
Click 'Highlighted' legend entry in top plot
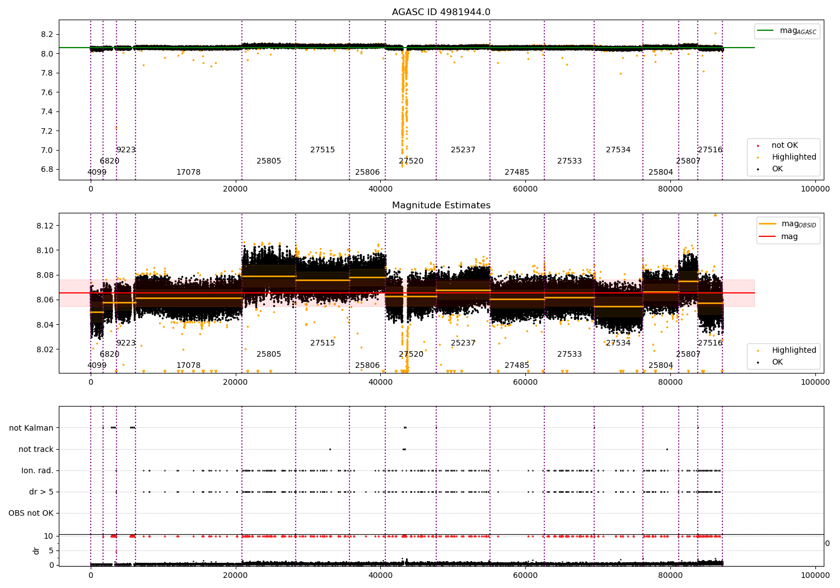(x=794, y=157)
